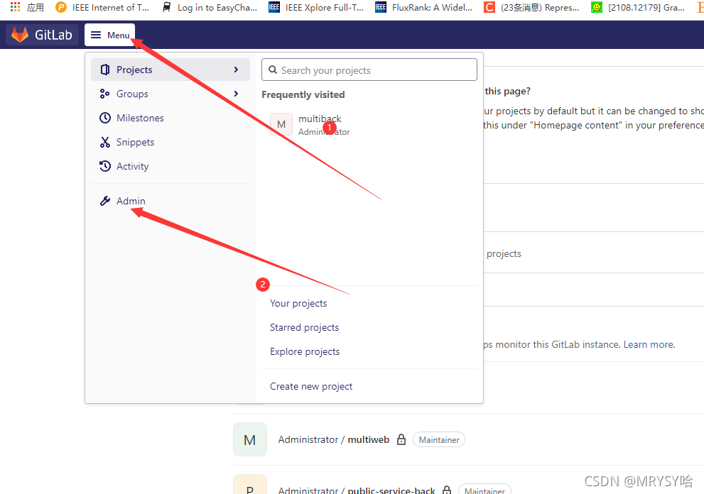Expand the Projects submenu chevron

(x=236, y=70)
